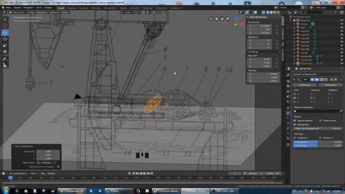Toggle modifier show in render camera icon
The width and height of the screenshot is (345, 194).
coord(312,80)
